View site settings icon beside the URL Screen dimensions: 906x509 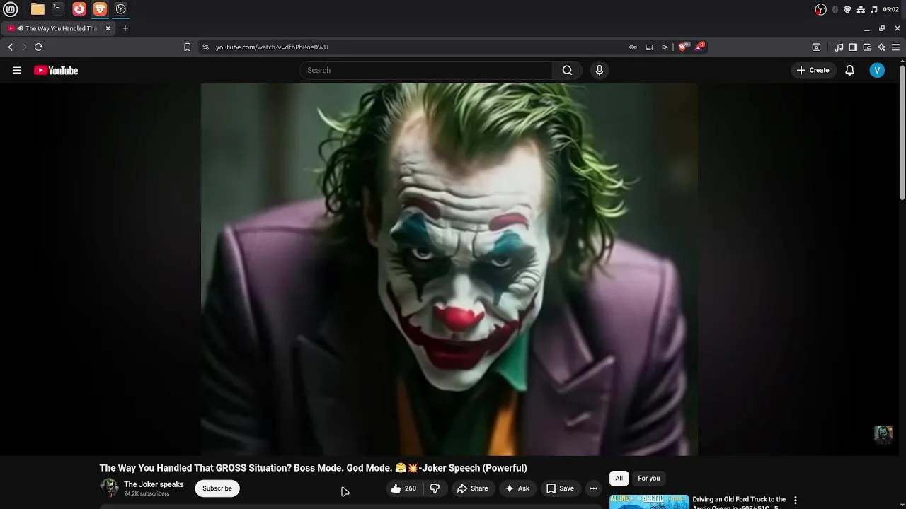(205, 47)
